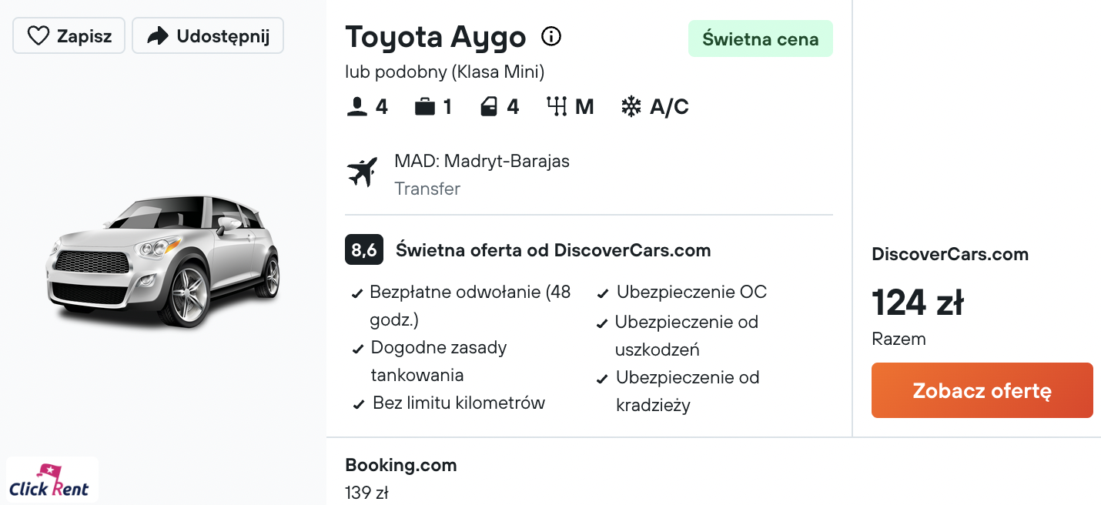Click the share arrow icon in Udostępnij
This screenshot has width=1101, height=505.
point(158,35)
